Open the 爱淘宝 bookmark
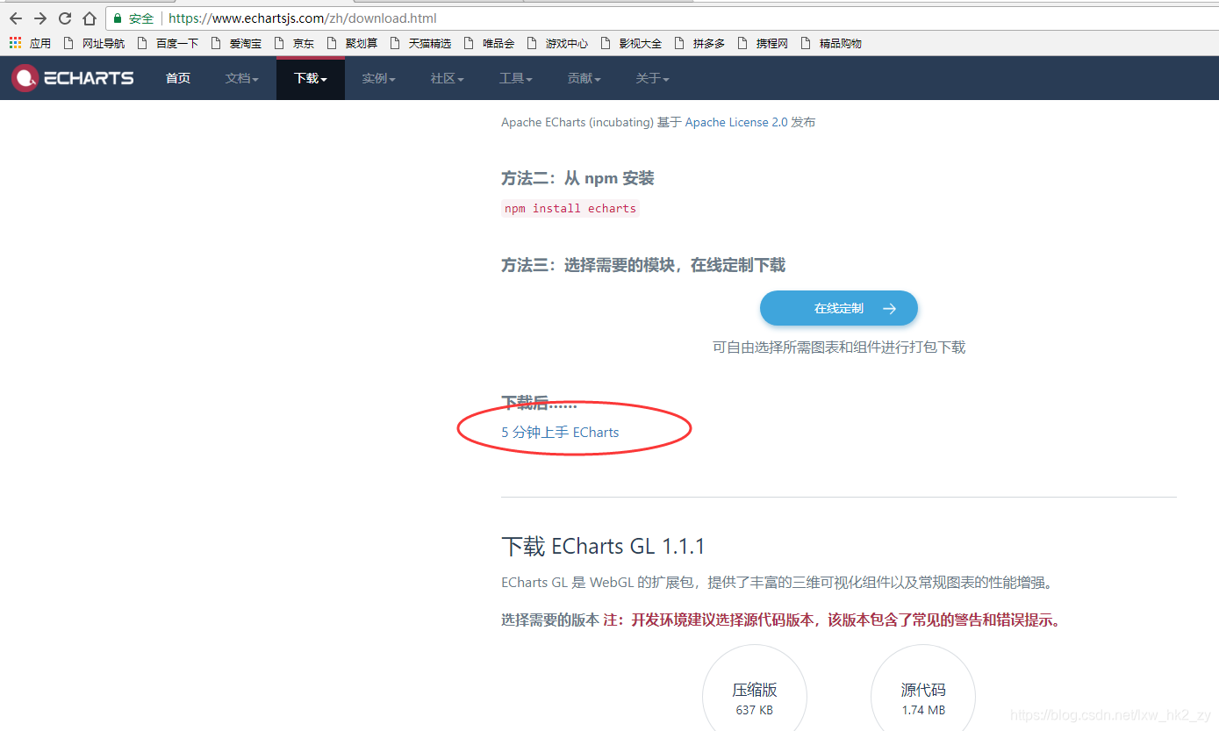This screenshot has height=731, width=1219. click(x=236, y=43)
